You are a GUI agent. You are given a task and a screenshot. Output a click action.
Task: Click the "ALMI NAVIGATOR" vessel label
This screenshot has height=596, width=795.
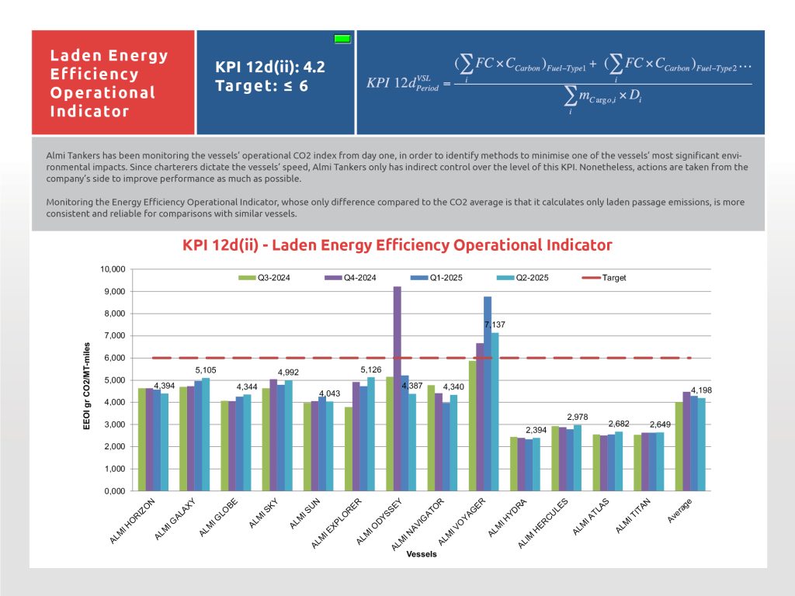click(418, 525)
